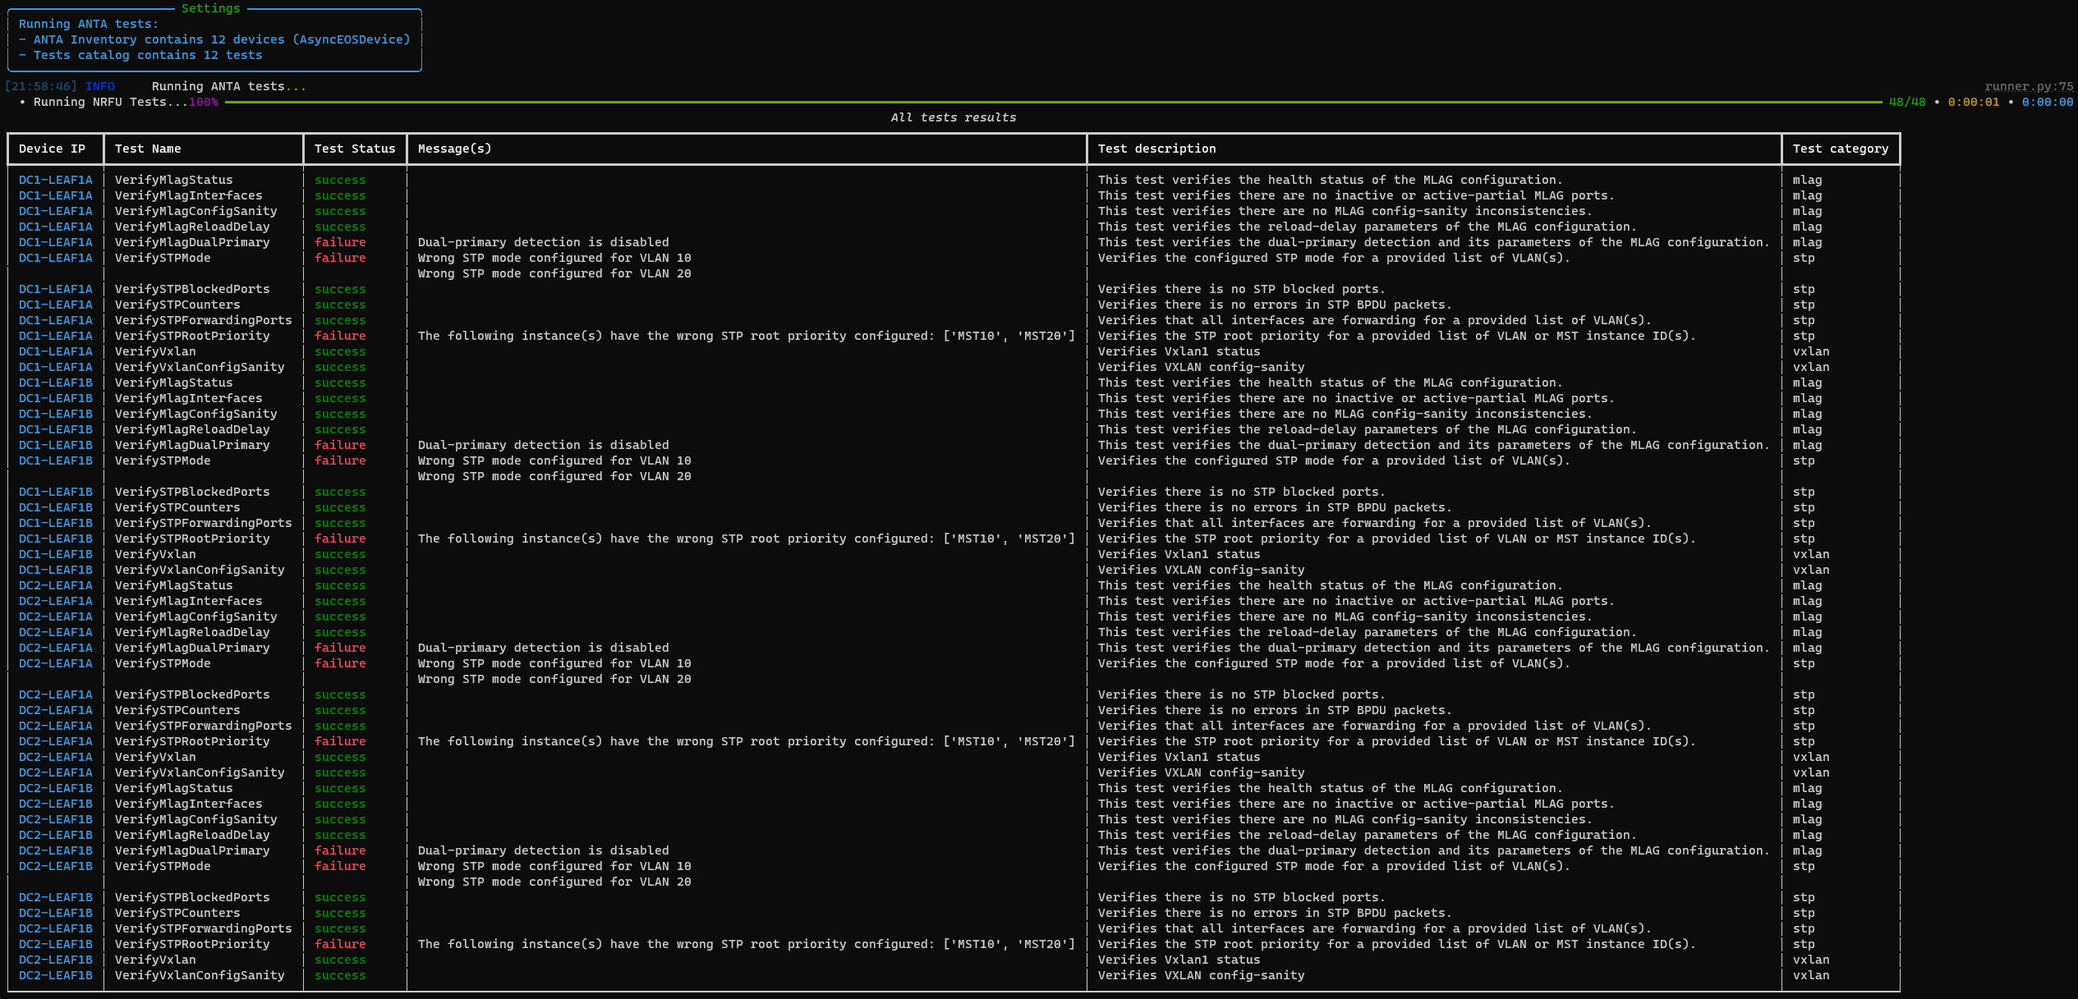Select success status of DC2-LEAF1B VerifyVxlan

tap(340, 960)
